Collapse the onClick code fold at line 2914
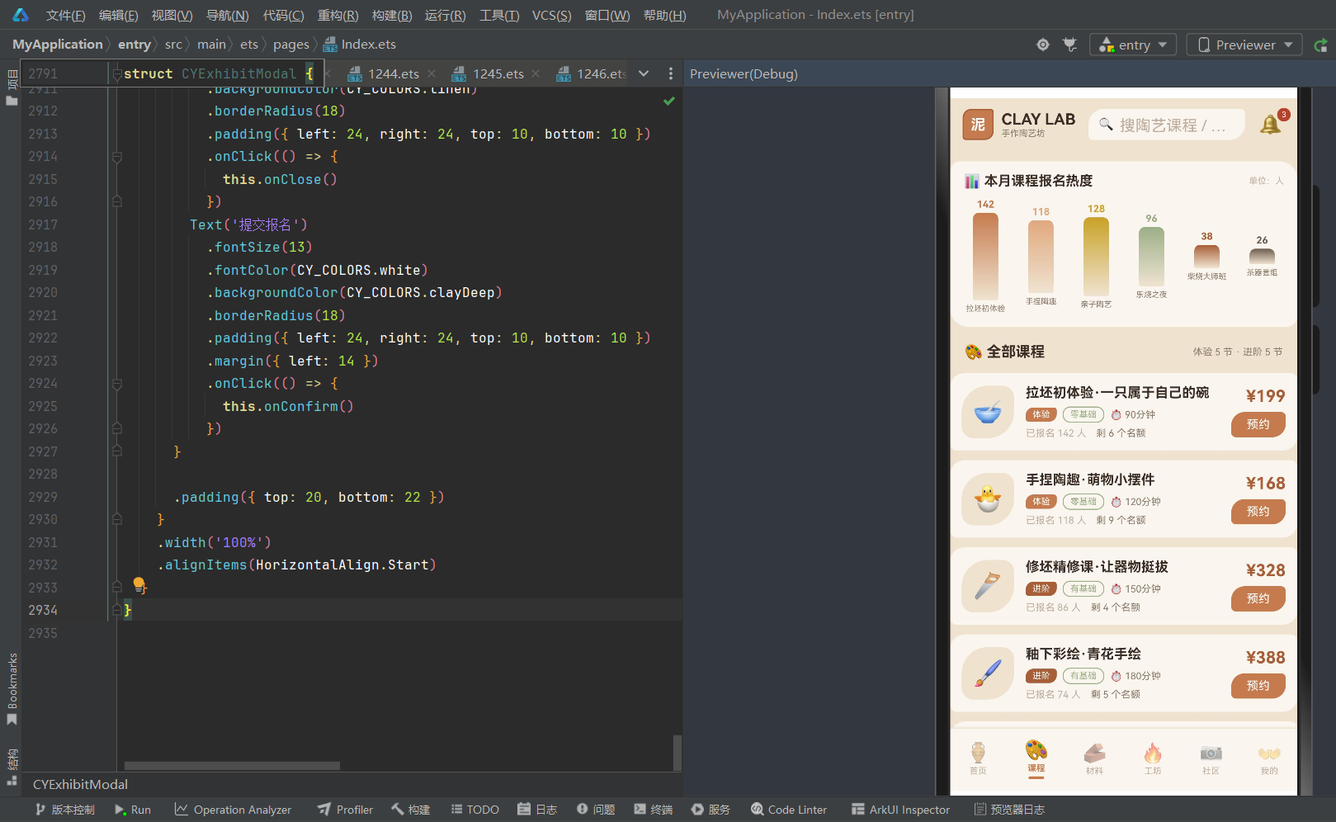The width and height of the screenshot is (1336, 822). pos(117,157)
